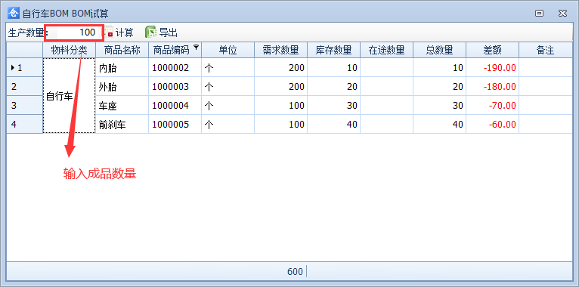Click the 个 unit cell for 内胎
This screenshot has width=579, height=287.
228,67
